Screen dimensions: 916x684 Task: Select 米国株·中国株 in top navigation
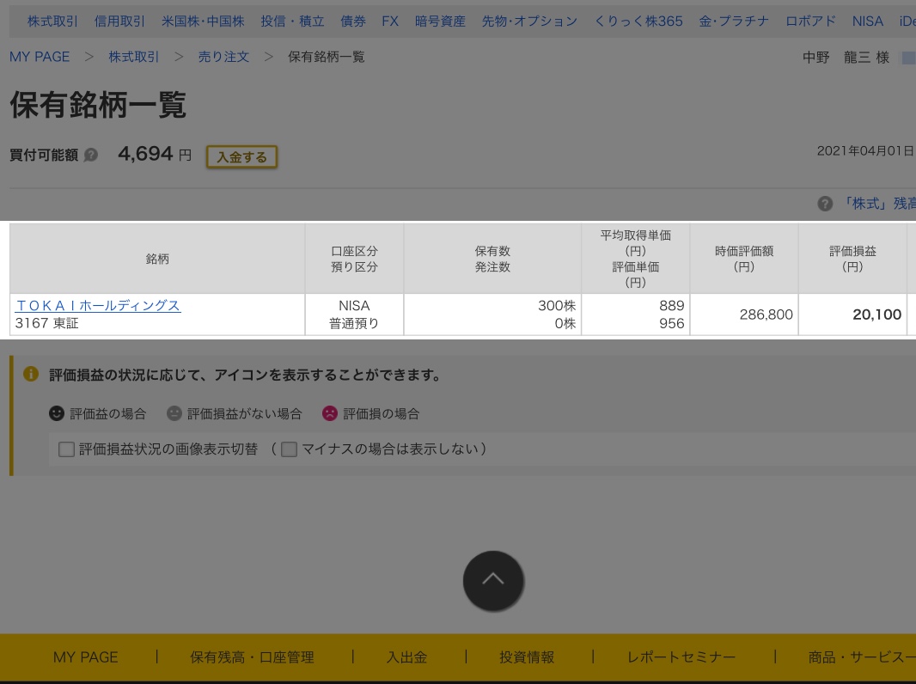click(203, 21)
